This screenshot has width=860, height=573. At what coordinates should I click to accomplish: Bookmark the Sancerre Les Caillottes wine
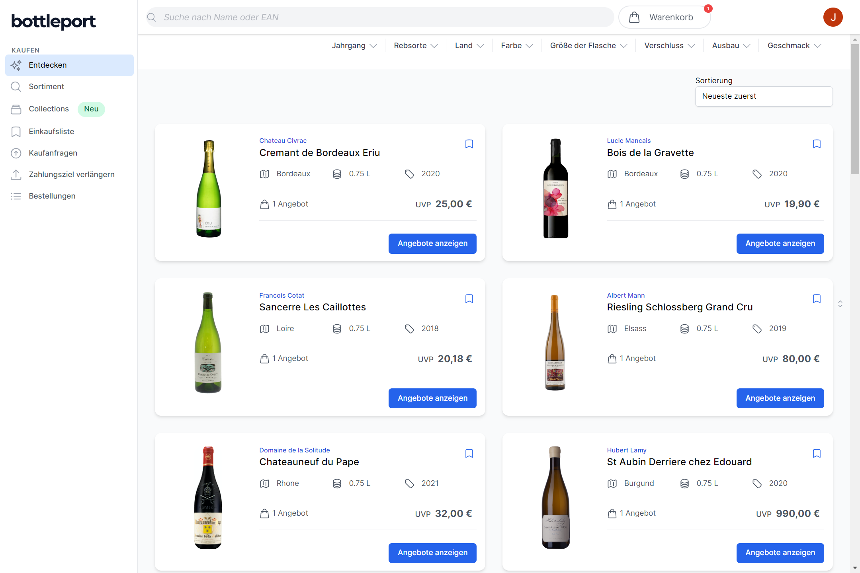(x=469, y=299)
